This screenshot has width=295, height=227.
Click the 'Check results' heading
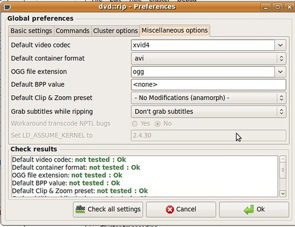click(34, 149)
